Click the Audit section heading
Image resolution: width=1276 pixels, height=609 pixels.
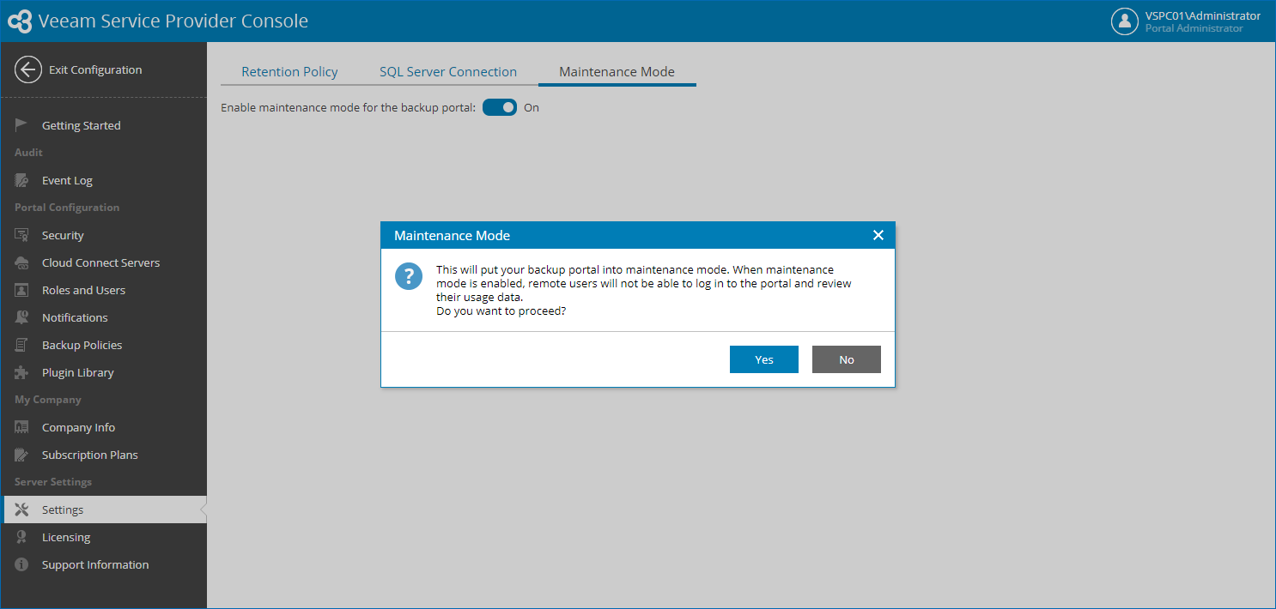(28, 153)
